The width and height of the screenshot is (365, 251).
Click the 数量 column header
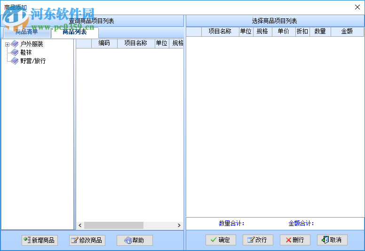tap(320, 32)
